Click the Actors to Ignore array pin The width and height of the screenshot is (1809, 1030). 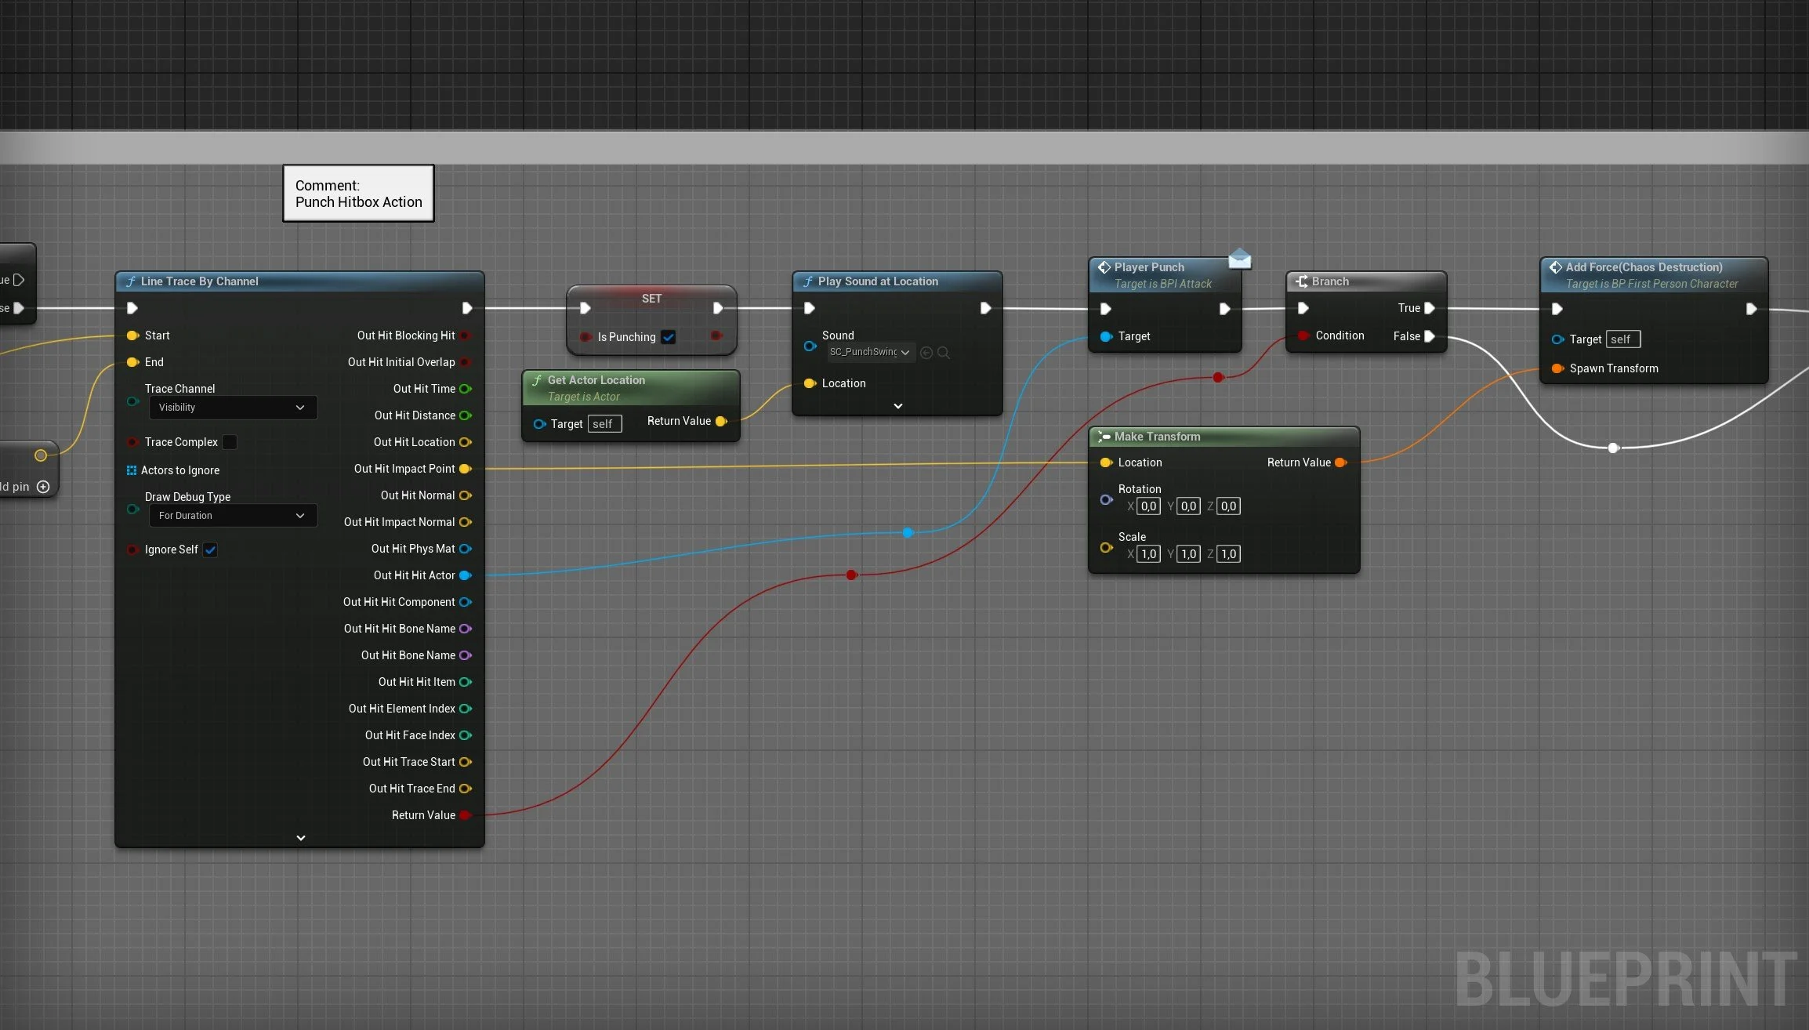pos(132,470)
